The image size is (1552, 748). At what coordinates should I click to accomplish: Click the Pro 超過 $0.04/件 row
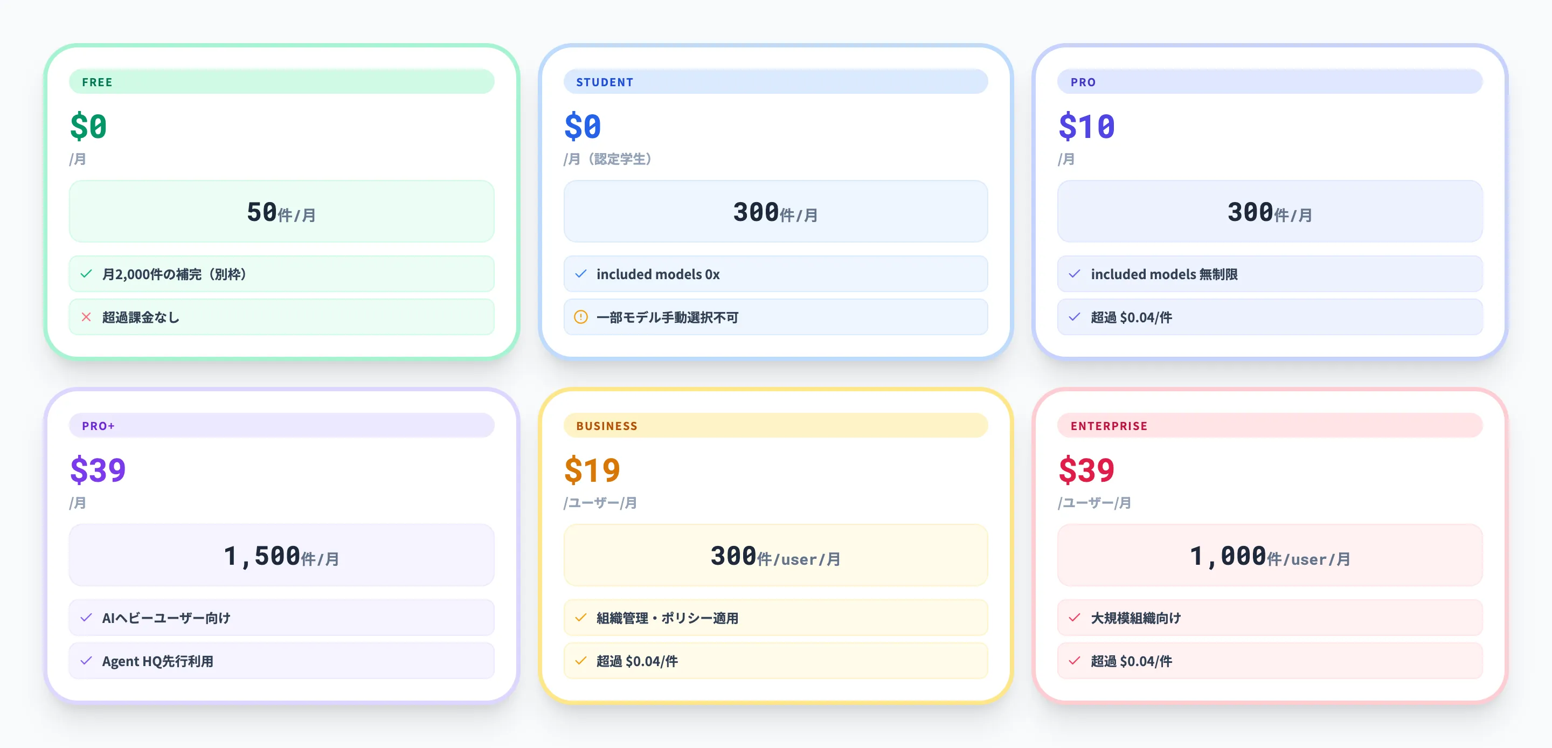click(x=1270, y=317)
